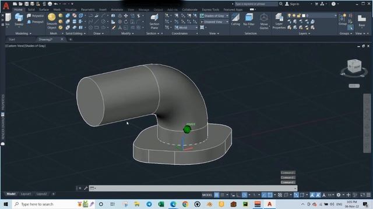The image size is (373, 209).
Task: Choose the Presspull tool
Action: coord(36,22)
